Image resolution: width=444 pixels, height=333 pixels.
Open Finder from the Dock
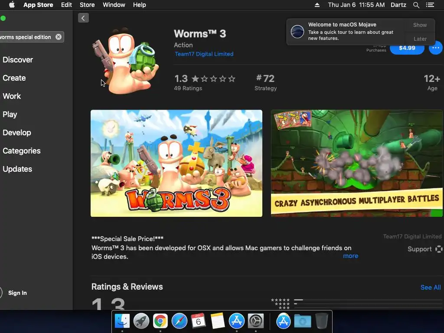(x=122, y=321)
